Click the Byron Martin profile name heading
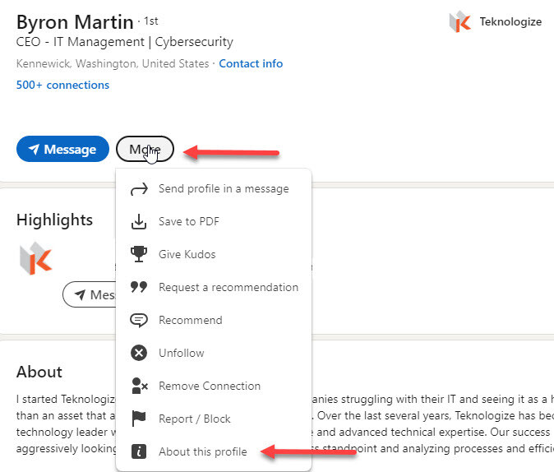Viewport: 554px width, 472px height. point(74,22)
